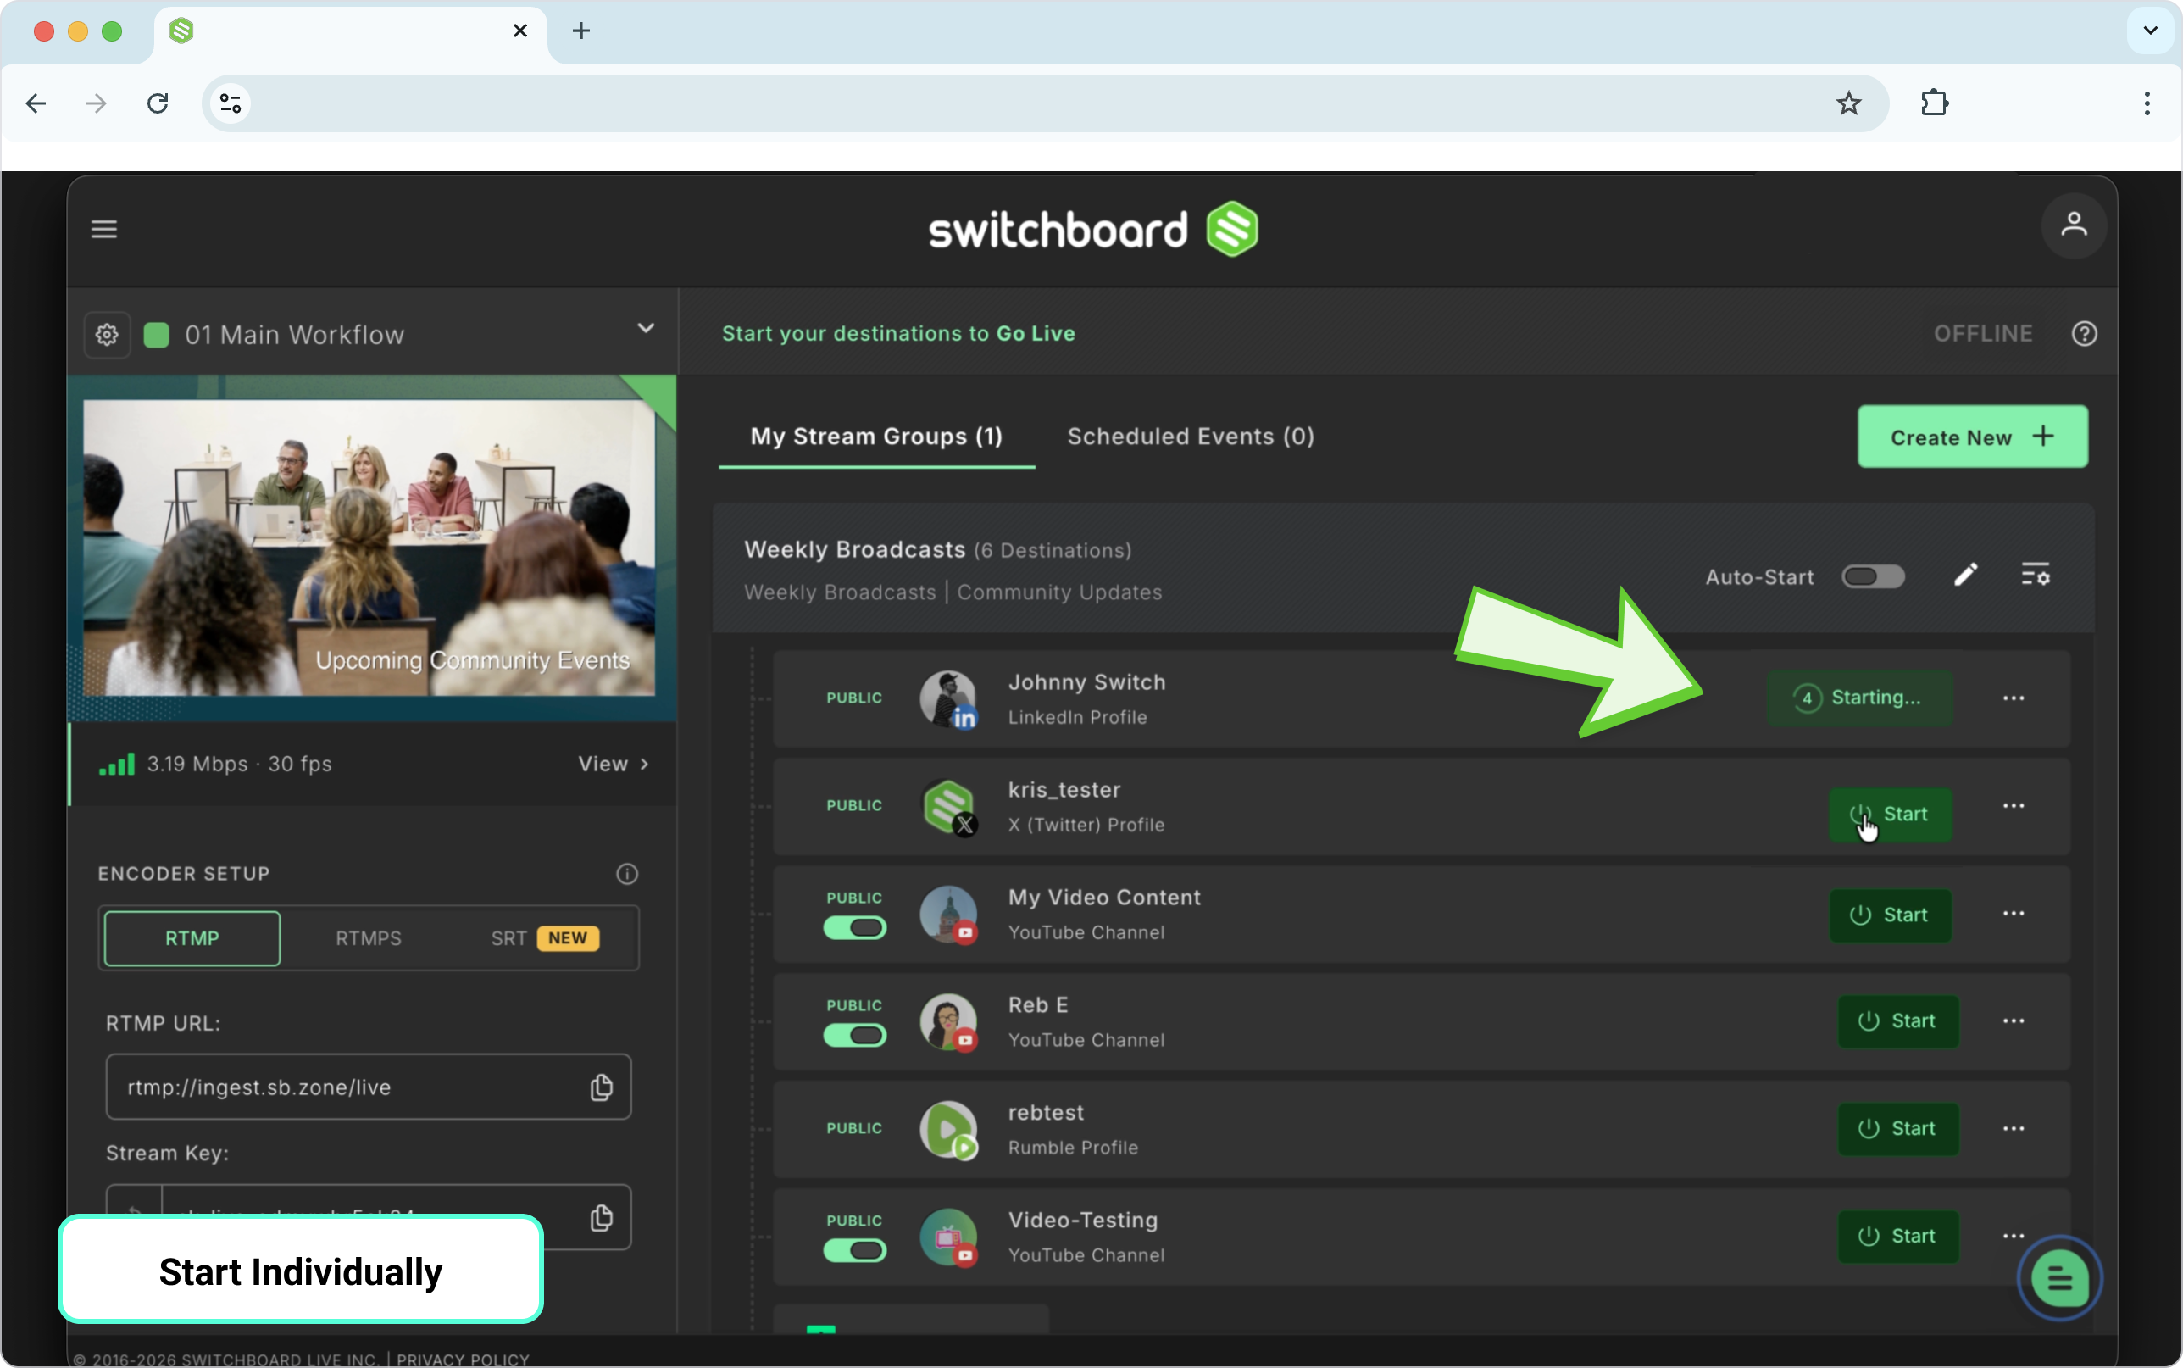Open more options for kris_tester
Viewport: 2183px width, 1368px height.
click(x=2013, y=805)
